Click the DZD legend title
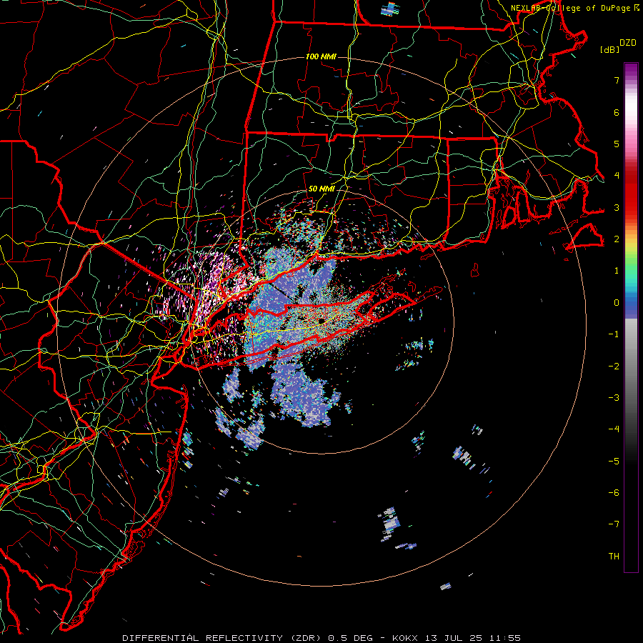The width and height of the screenshot is (643, 643). pyautogui.click(x=628, y=43)
